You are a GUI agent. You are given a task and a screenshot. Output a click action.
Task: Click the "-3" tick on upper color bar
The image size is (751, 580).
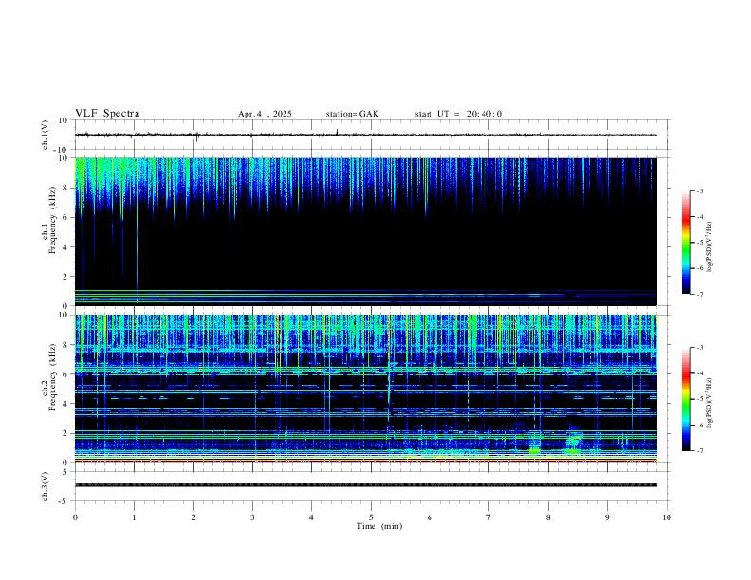699,191
